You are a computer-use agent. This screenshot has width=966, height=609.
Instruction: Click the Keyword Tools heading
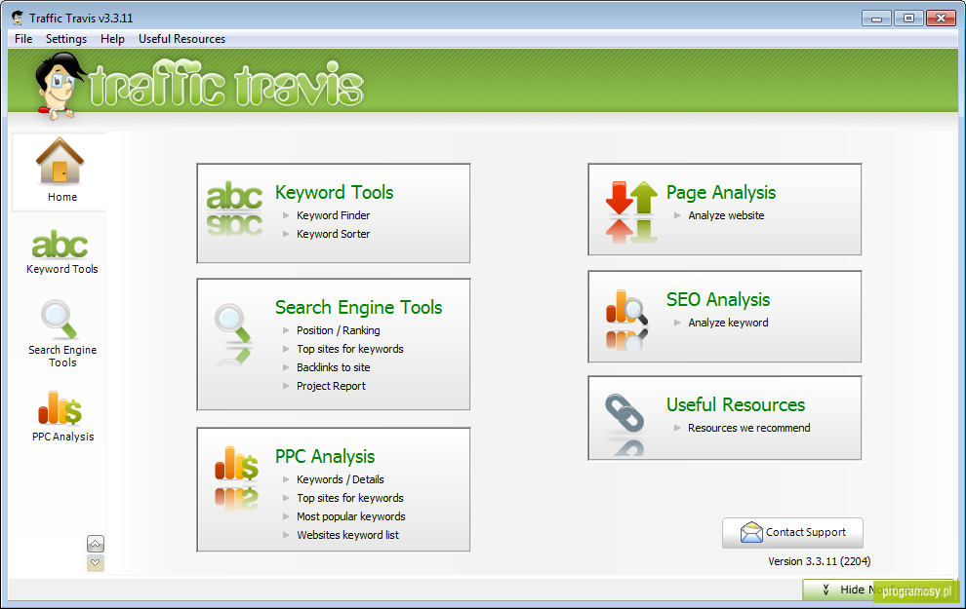(x=334, y=192)
